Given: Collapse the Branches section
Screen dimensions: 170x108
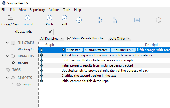Looking at the screenshot, I should (x=7, y=56).
